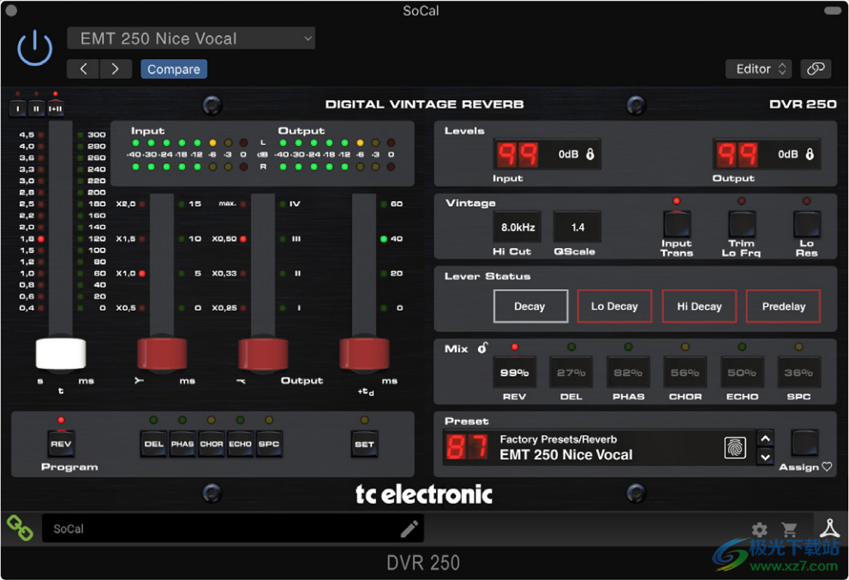Click the link chain icon beside Editor

[816, 69]
